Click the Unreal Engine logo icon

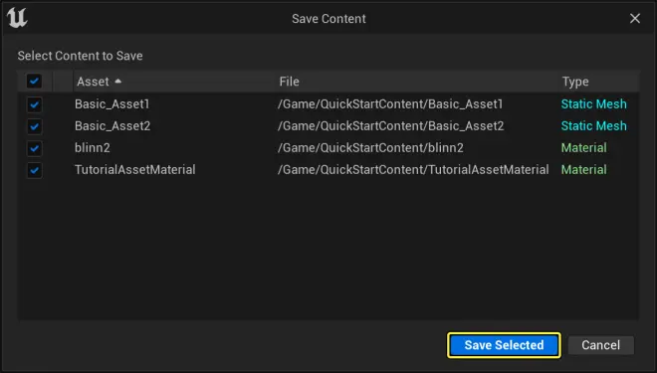point(17,19)
